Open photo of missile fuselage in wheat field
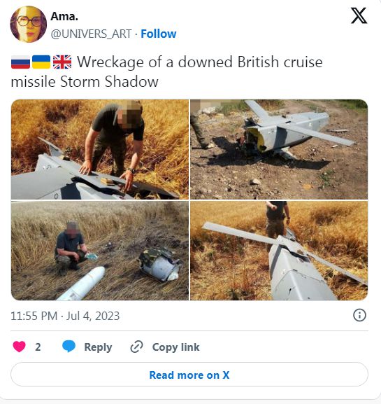Screen dimensions: 381x404 (x=279, y=251)
